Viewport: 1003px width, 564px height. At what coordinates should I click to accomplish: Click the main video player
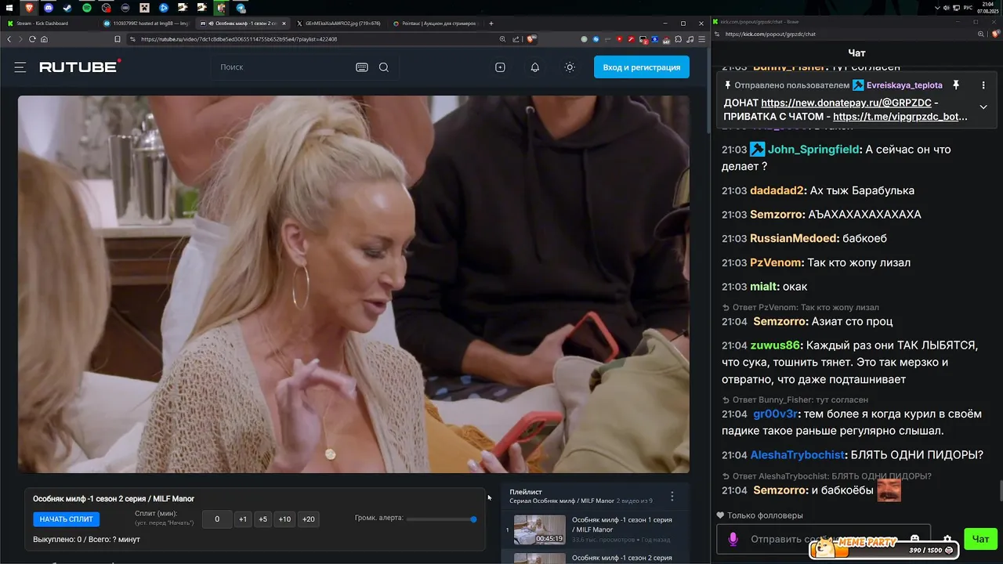click(x=353, y=284)
